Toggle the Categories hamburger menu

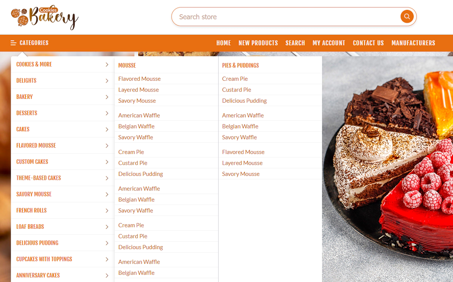pos(29,43)
